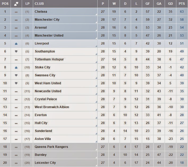Click Arsenal's no-change dash icon
This screenshot has width=188, height=167.
16,28
